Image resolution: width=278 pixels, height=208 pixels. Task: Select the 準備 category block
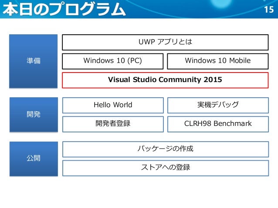coord(33,61)
